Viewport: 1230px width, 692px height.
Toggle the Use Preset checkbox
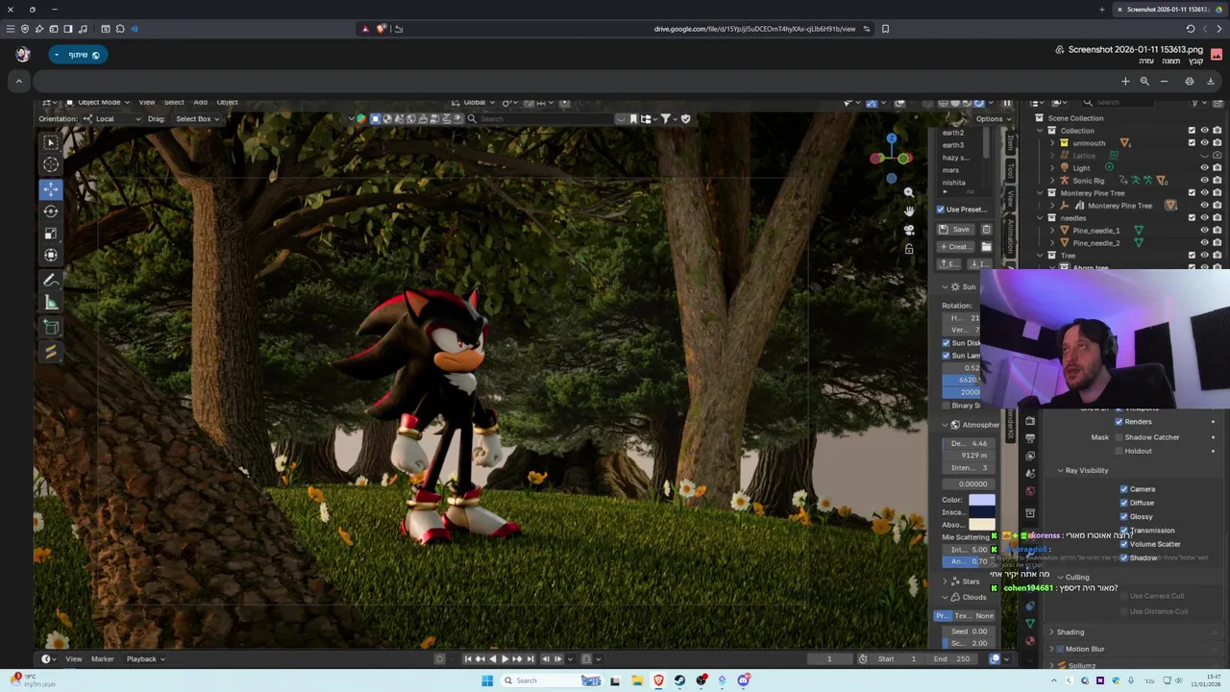click(941, 210)
